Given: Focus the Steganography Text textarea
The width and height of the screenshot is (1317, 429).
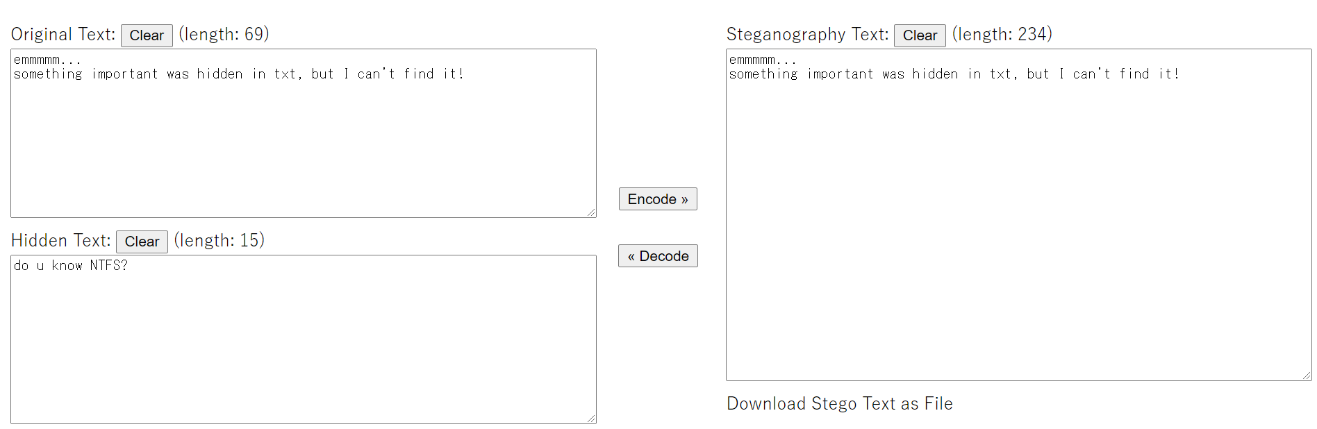Looking at the screenshot, I should coord(1018,229).
